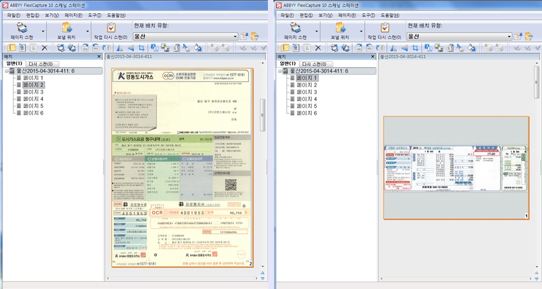Select the eraser tool in right window

461,48
